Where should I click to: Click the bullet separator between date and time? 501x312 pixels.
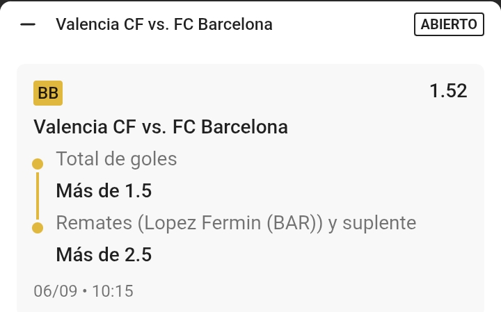85,291
